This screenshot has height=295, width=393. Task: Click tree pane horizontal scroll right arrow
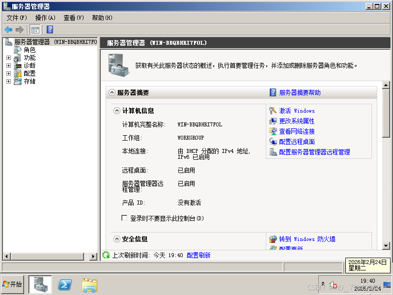(x=93, y=256)
